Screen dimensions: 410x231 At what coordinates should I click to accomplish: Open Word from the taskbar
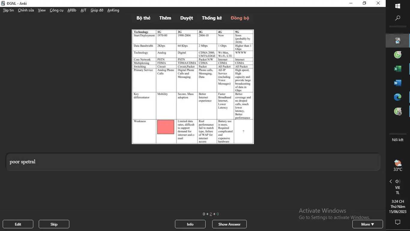398,83
